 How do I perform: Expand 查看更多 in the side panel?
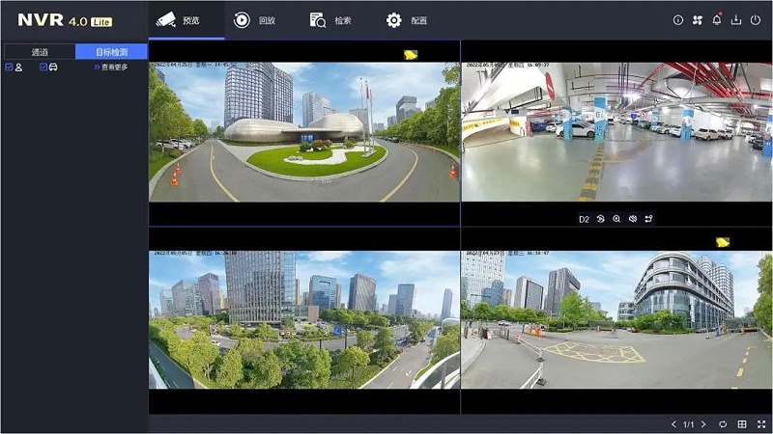point(112,68)
